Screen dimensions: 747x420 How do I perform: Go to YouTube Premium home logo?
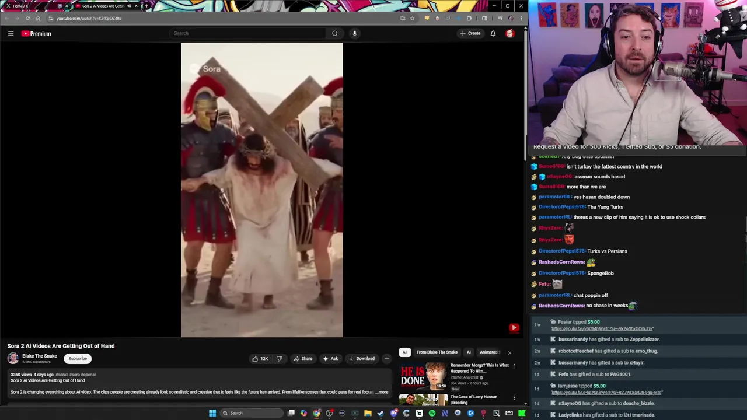[x=36, y=34]
